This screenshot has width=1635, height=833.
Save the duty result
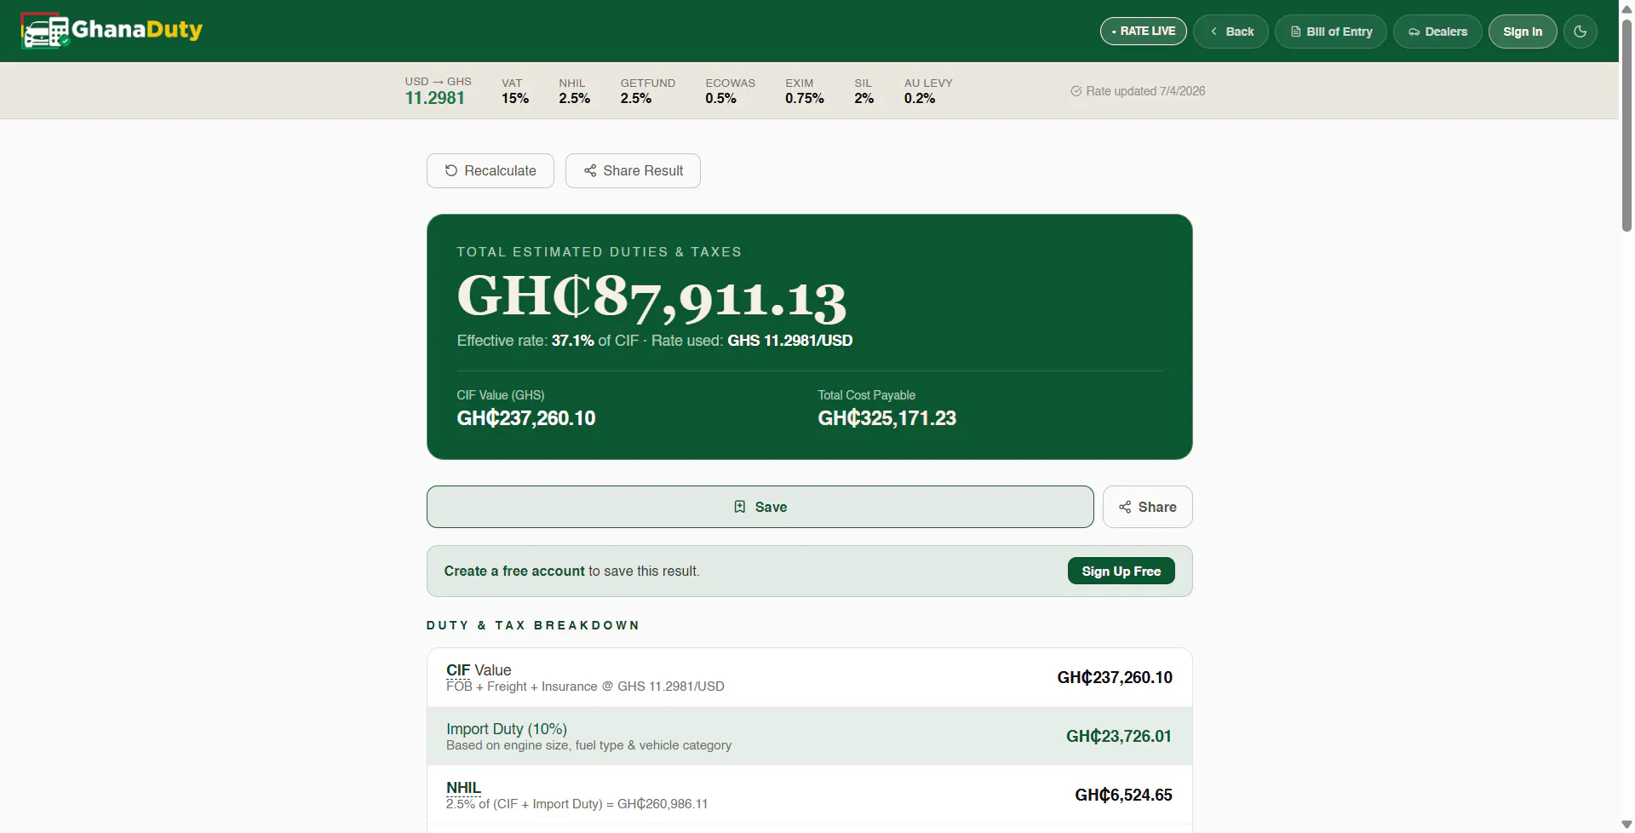tap(760, 507)
